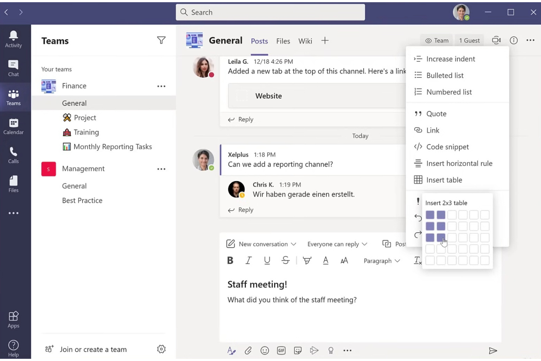Image resolution: width=541 pixels, height=361 pixels.
Task: Open the sticker picker
Action: [298, 350]
